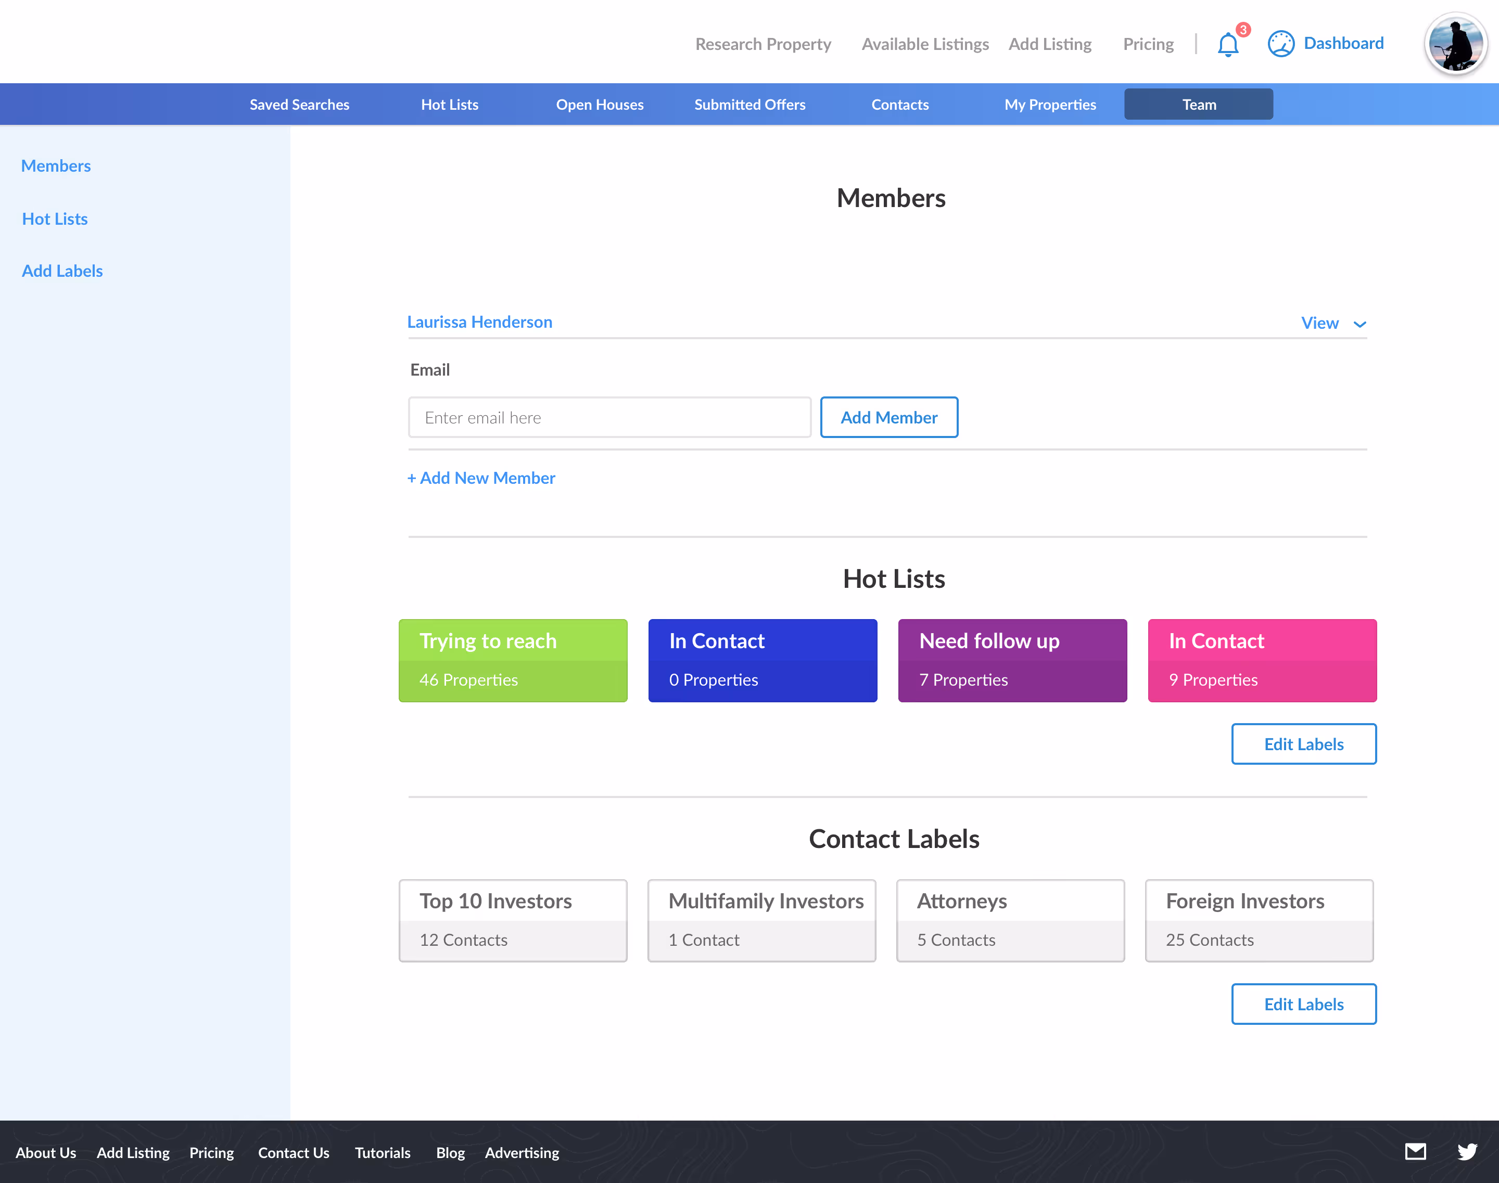Expand the View chevron for Laurissa Henderson
This screenshot has width=1499, height=1183.
coord(1360,324)
